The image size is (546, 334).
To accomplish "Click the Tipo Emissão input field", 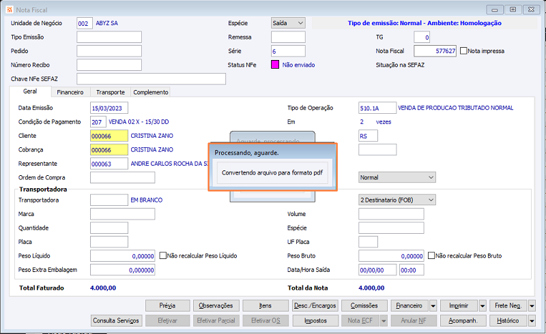I will click(109, 37).
